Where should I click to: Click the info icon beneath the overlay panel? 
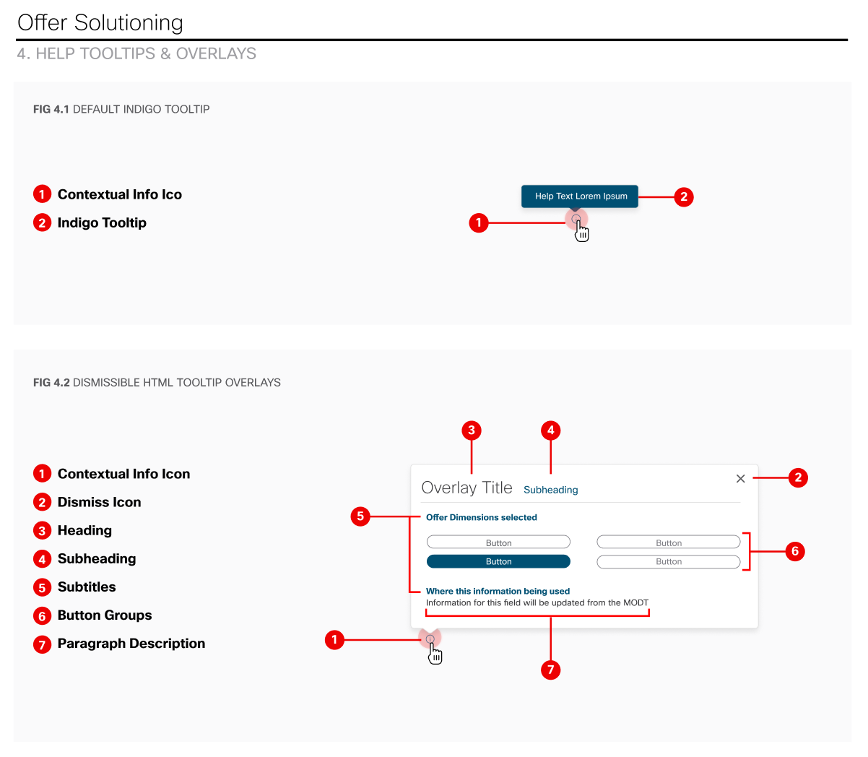(430, 639)
